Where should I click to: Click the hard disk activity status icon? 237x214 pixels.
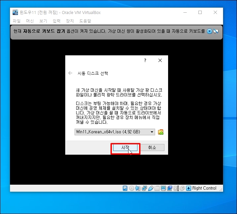point(125,188)
